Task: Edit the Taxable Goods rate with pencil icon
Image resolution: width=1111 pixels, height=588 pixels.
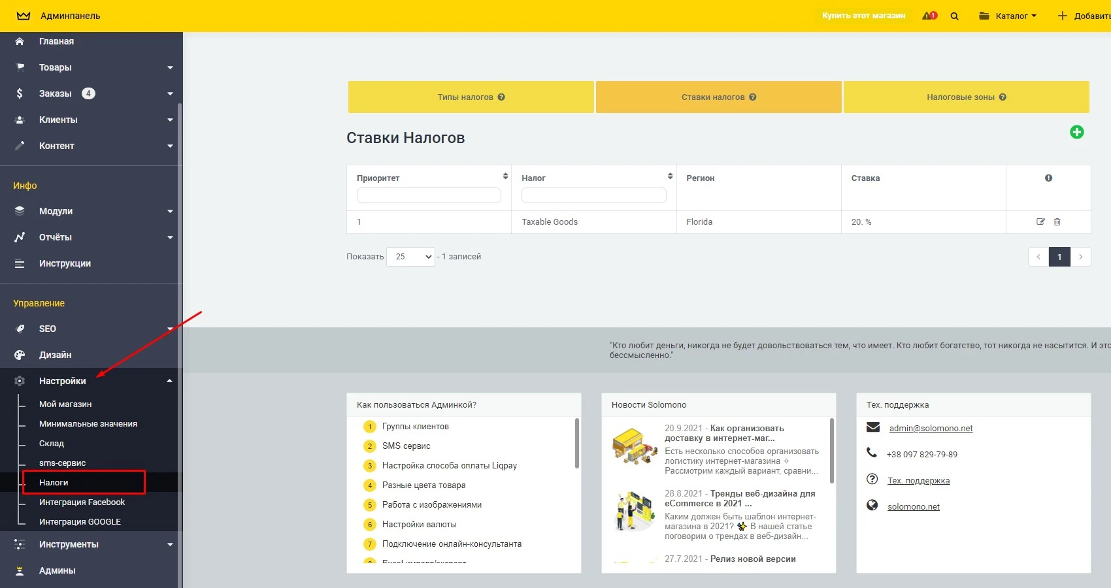Action: point(1040,221)
